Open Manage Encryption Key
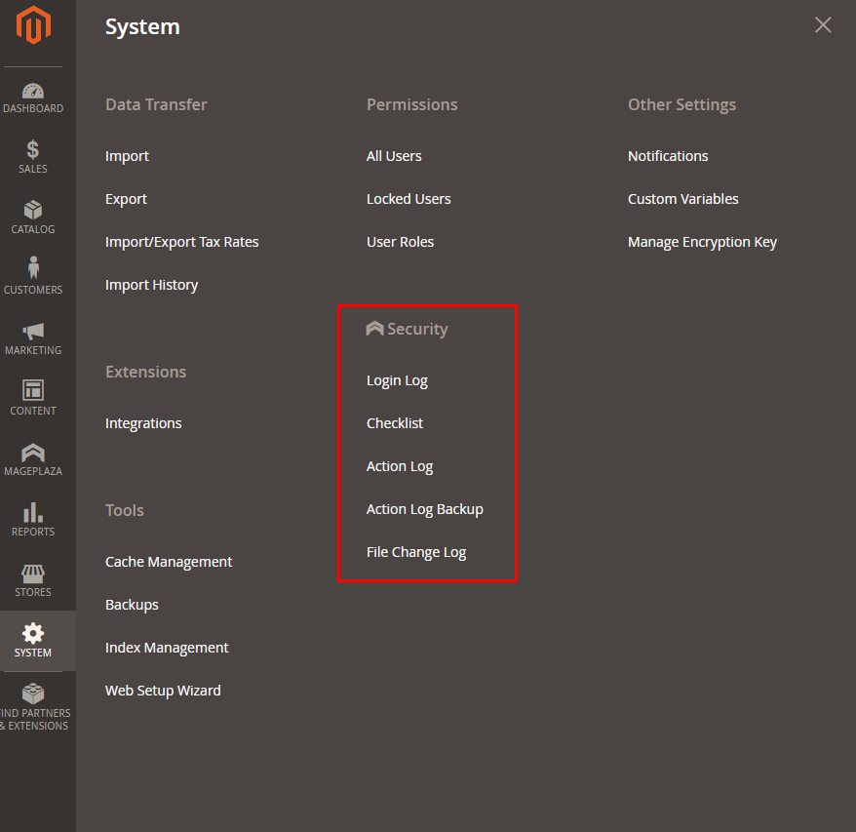Screen dimensions: 856x832 click(702, 242)
